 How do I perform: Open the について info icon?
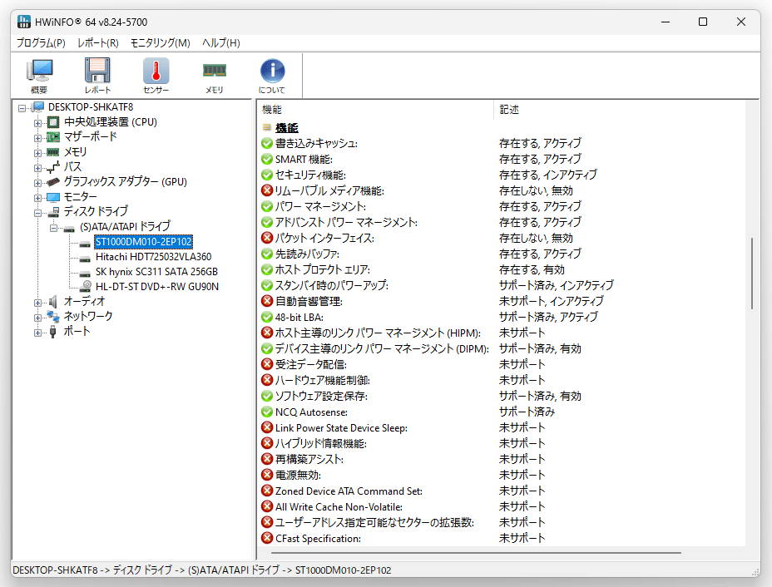[272, 76]
